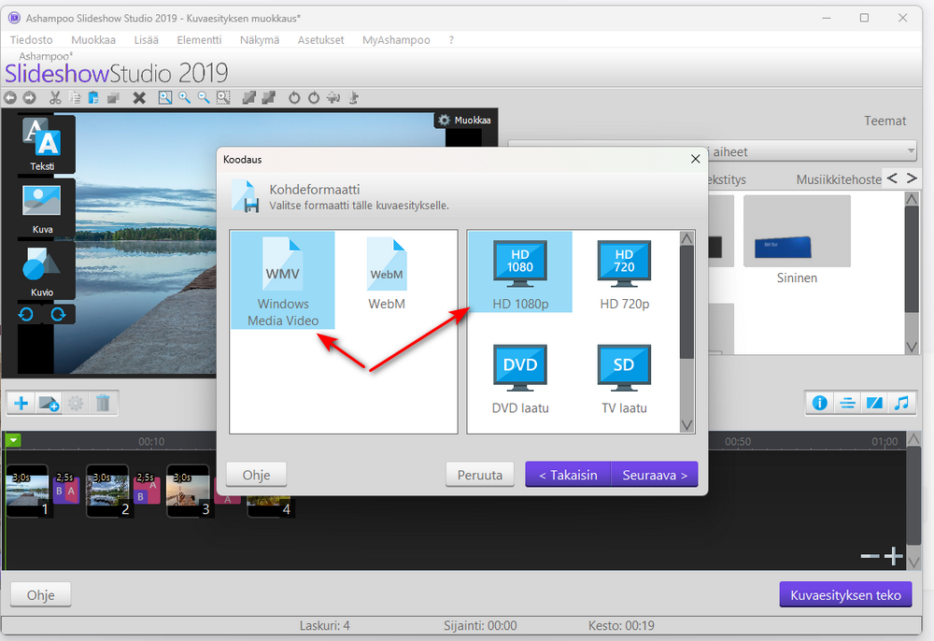Screen dimensions: 934x641
Task: Select HD 720p quality option
Action: coord(624,274)
